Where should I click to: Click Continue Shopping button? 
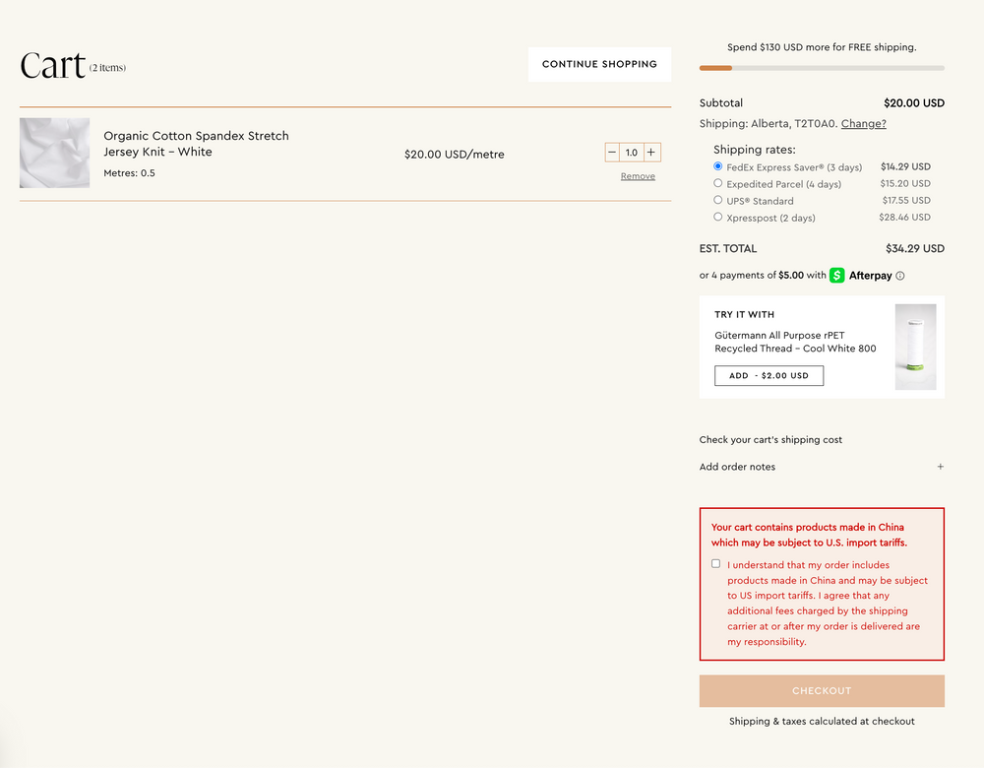click(x=599, y=64)
